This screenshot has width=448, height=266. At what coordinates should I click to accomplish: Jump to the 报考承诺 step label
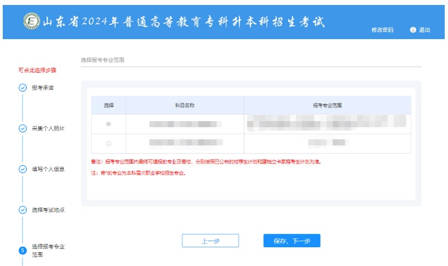coord(42,88)
